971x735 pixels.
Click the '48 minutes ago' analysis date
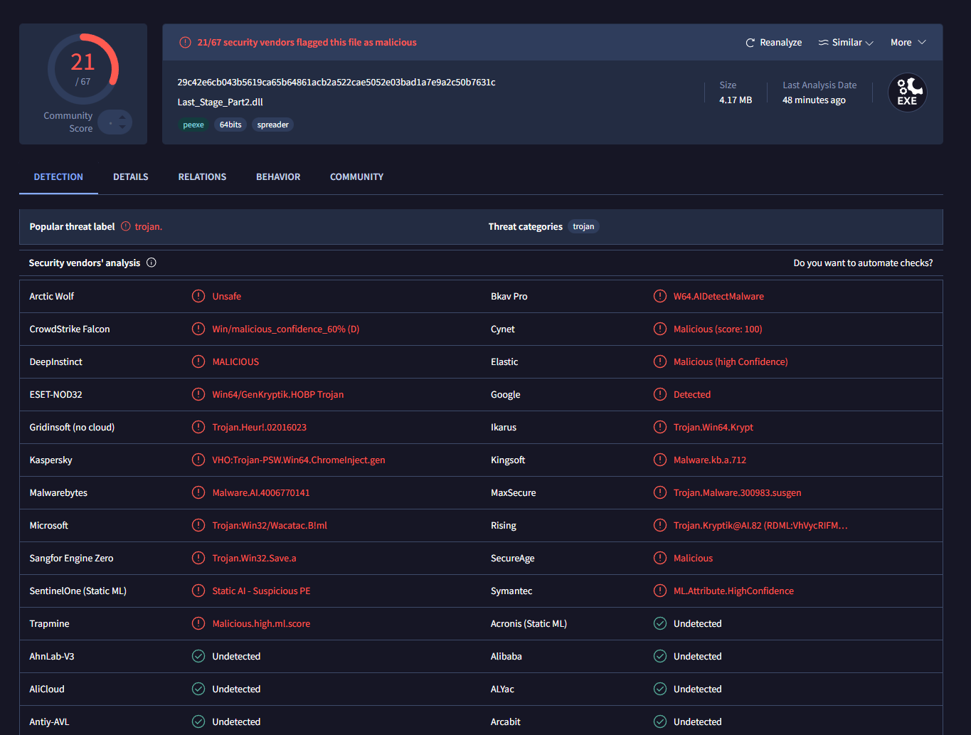pos(814,100)
